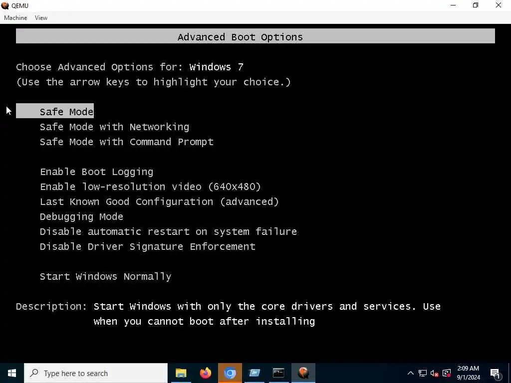This screenshot has width=511, height=383.
Task: Switch to Chrome in the taskbar
Action: click(230, 373)
